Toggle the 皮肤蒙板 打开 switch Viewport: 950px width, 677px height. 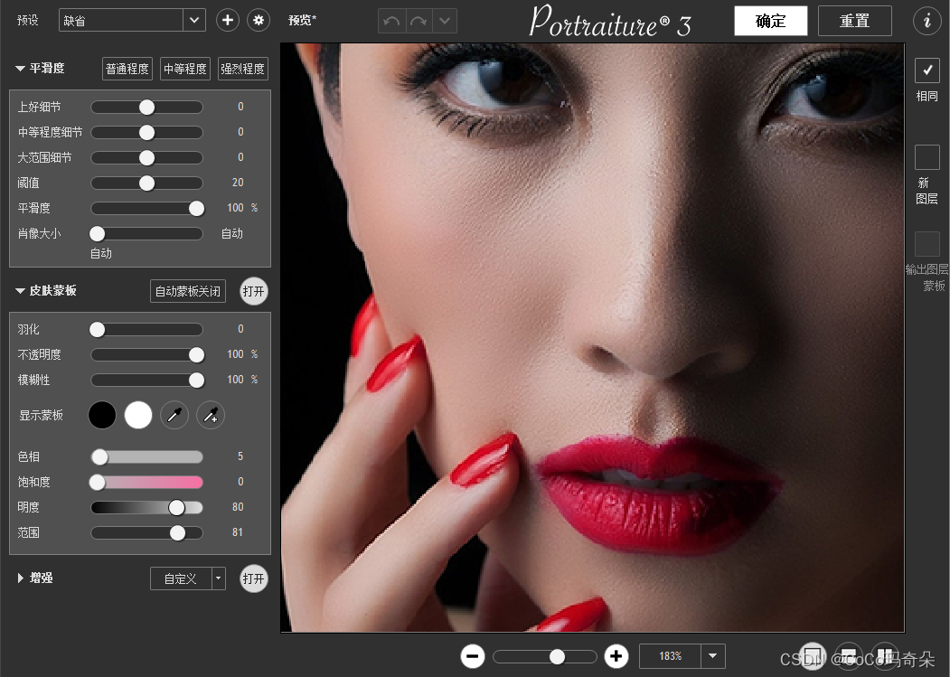254,292
